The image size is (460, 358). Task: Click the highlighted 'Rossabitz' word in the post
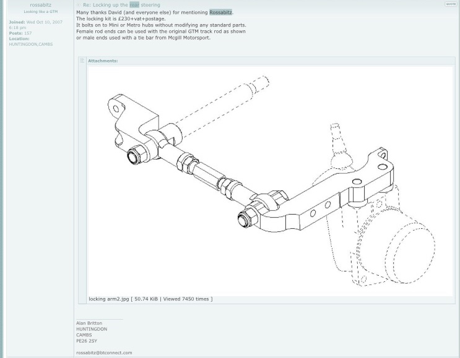pyautogui.click(x=220, y=12)
